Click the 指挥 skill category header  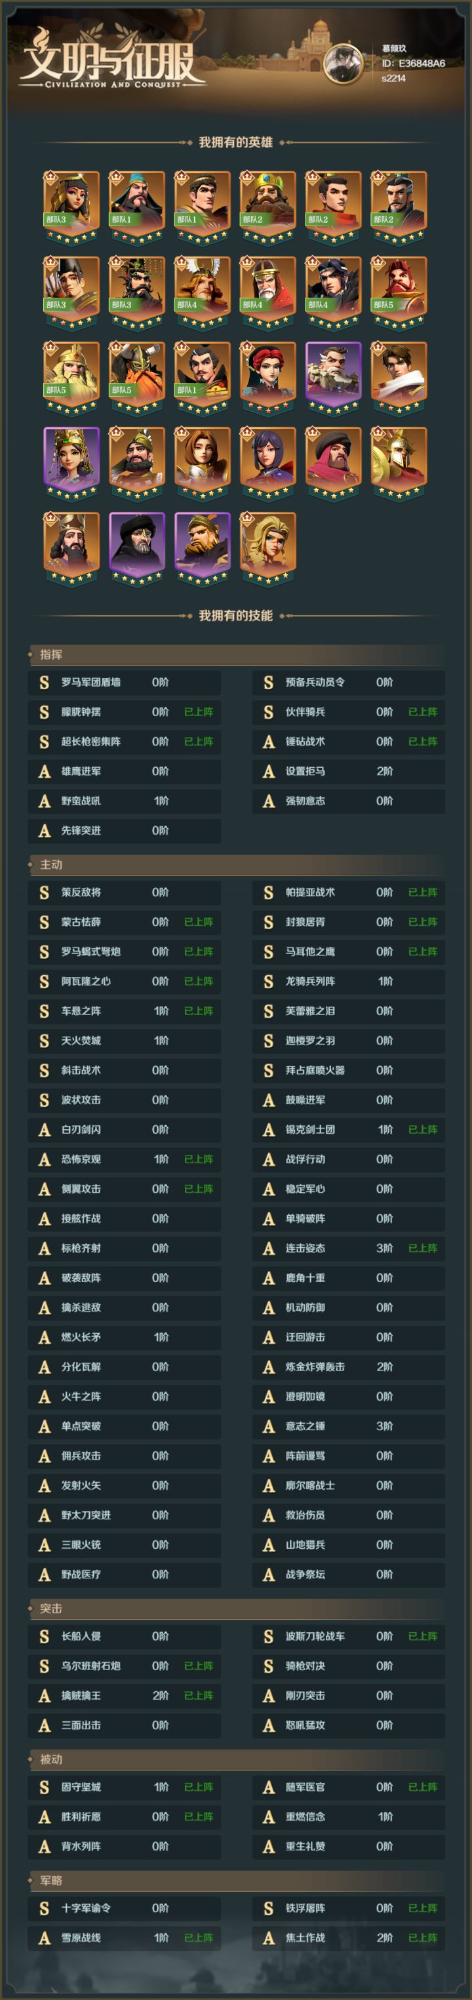(x=51, y=654)
